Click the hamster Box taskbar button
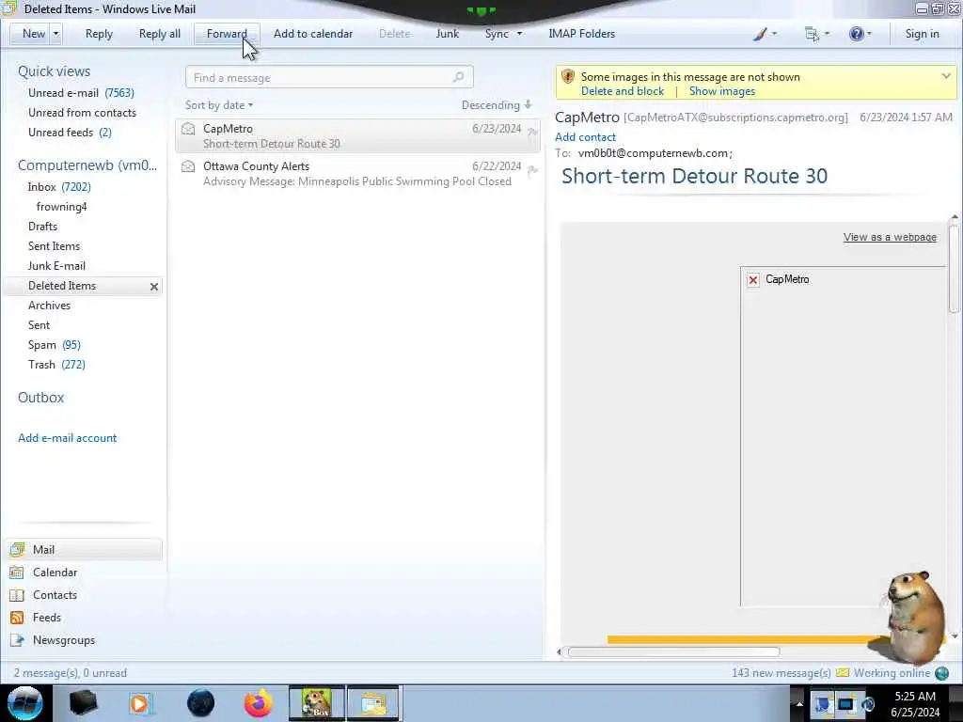963x722 pixels. click(316, 703)
